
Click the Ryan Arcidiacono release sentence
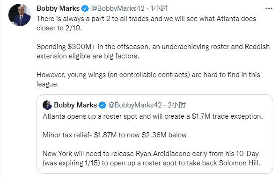pyautogui.click(x=151, y=158)
